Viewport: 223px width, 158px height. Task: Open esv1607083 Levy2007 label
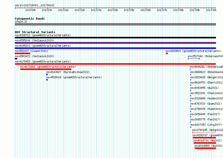tap(206, 125)
